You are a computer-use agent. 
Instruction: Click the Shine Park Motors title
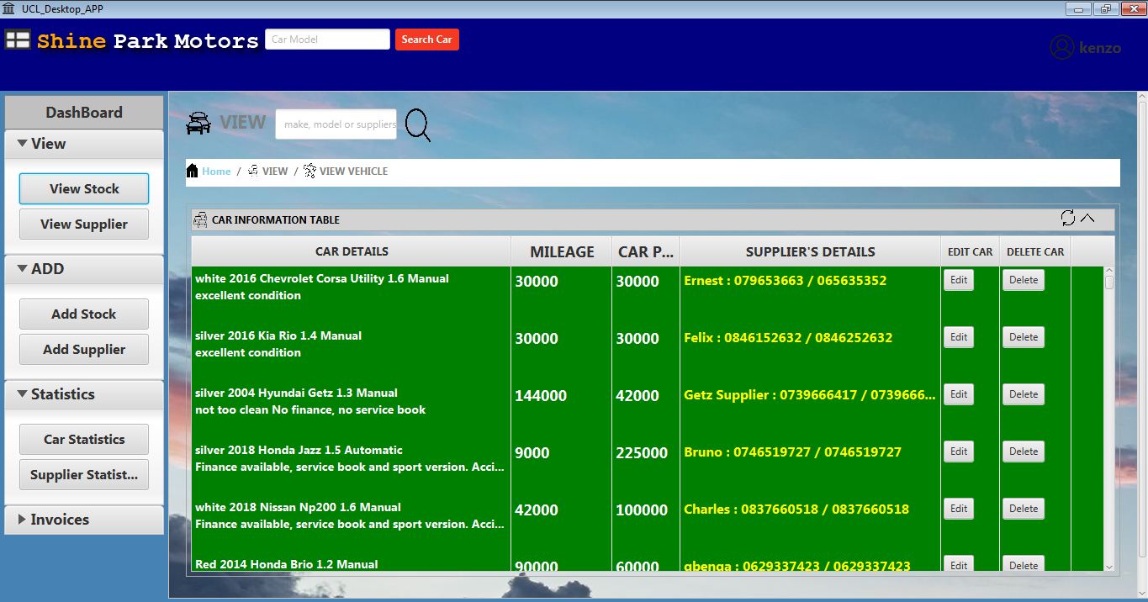pyautogui.click(x=148, y=40)
